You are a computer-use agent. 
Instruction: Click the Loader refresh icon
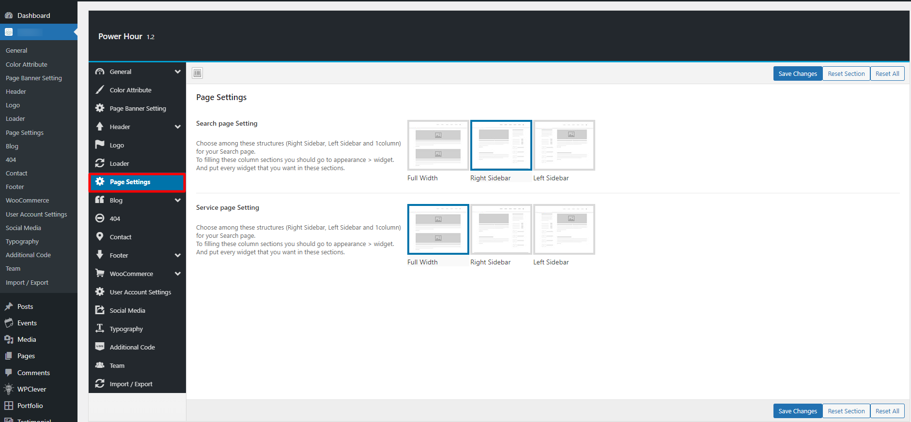100,163
